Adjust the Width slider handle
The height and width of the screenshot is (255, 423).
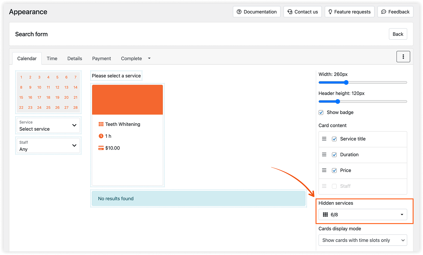[x=346, y=82]
